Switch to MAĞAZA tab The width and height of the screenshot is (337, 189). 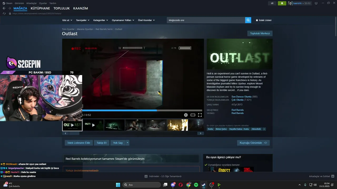[x=20, y=8]
